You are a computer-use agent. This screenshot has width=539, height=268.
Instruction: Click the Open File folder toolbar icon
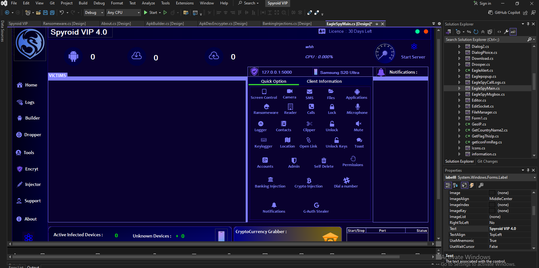click(x=38, y=13)
